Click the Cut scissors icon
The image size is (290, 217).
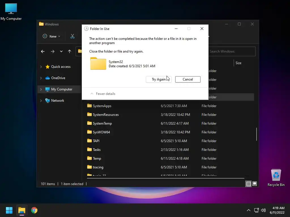(x=72, y=36)
